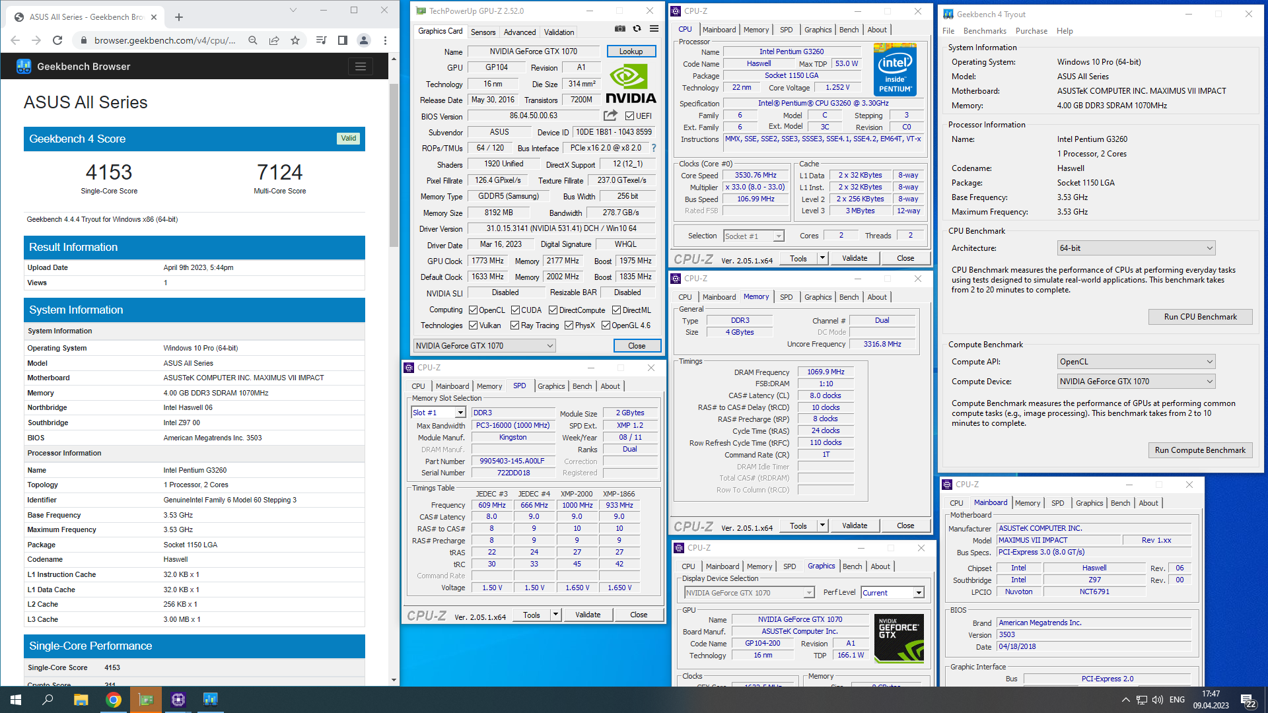Screen dimensions: 1268x713
Task: Toggle the OpenCL checkbox
Action: pos(473,310)
